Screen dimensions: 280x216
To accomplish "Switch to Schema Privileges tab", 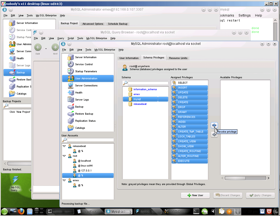I will (x=154, y=58).
